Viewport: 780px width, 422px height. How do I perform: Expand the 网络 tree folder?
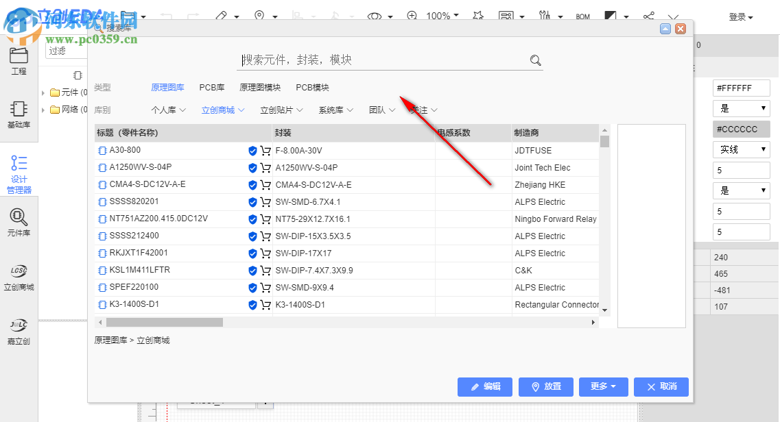[x=43, y=110]
